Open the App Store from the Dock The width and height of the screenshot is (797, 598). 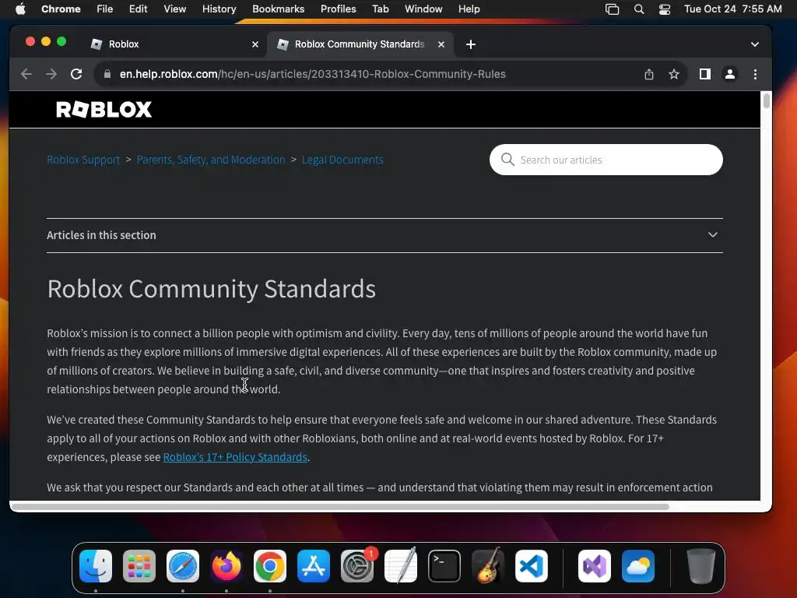pos(314,566)
